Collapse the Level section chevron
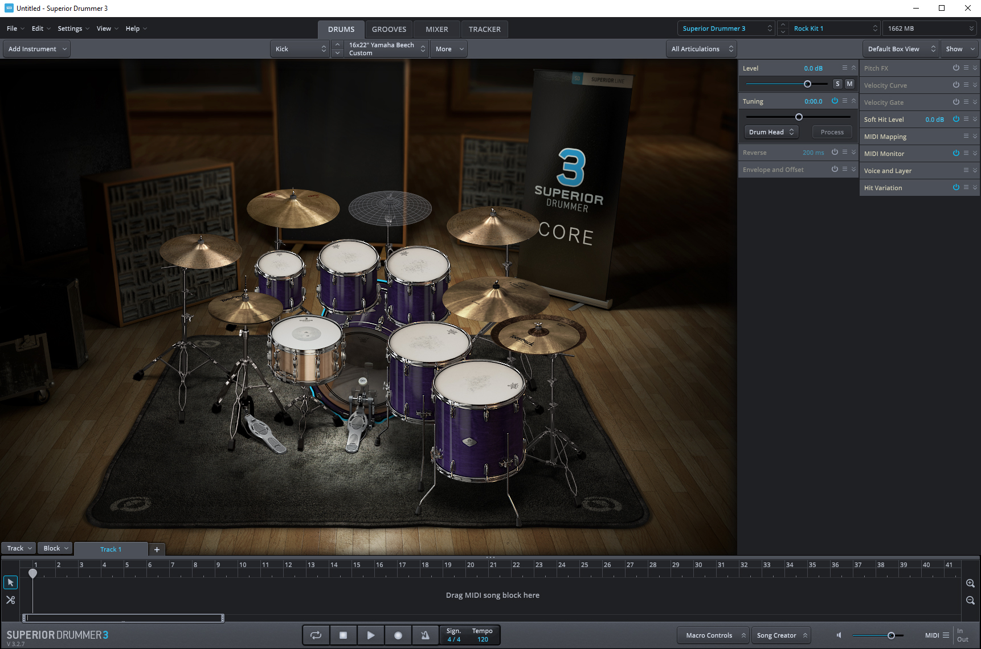 (853, 68)
